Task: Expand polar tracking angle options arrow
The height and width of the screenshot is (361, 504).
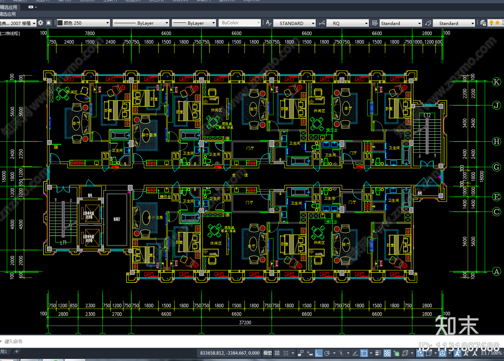Action: [334, 353]
